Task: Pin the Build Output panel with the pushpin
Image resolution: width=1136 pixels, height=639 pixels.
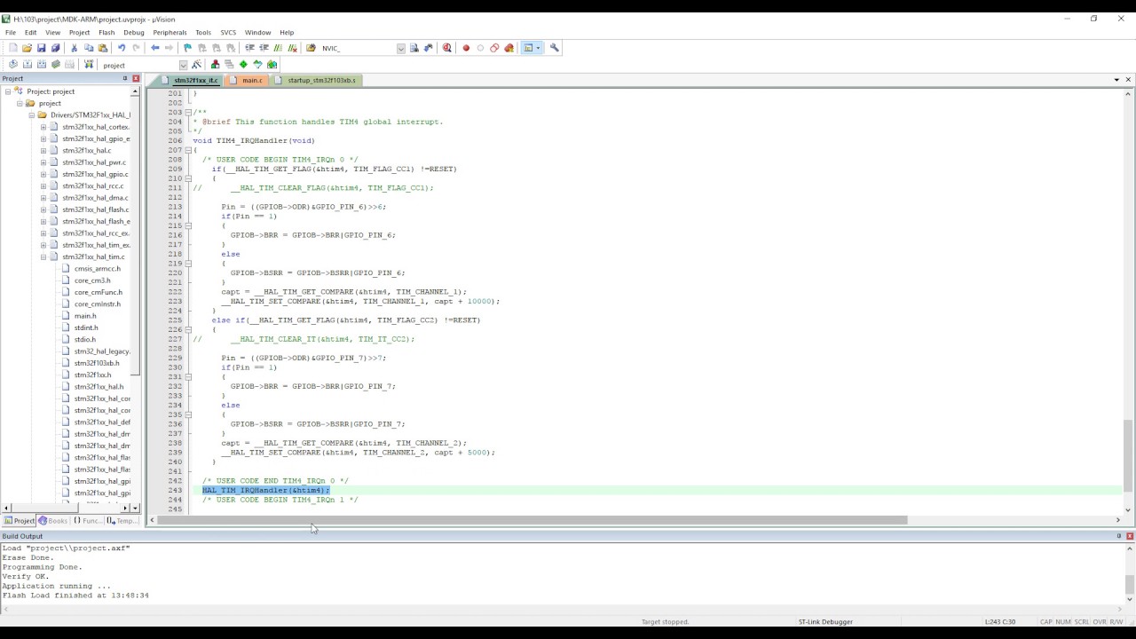Action: pos(1119,536)
